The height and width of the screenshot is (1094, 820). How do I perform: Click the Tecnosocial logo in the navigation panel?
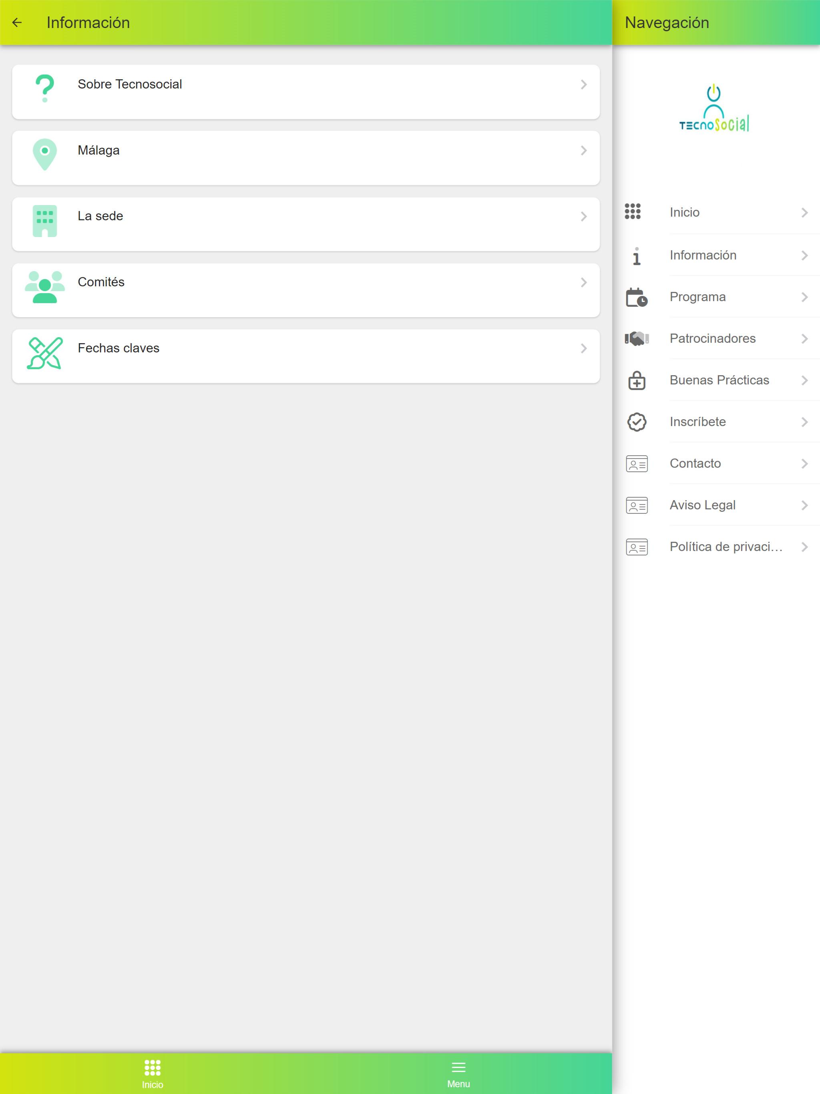713,108
